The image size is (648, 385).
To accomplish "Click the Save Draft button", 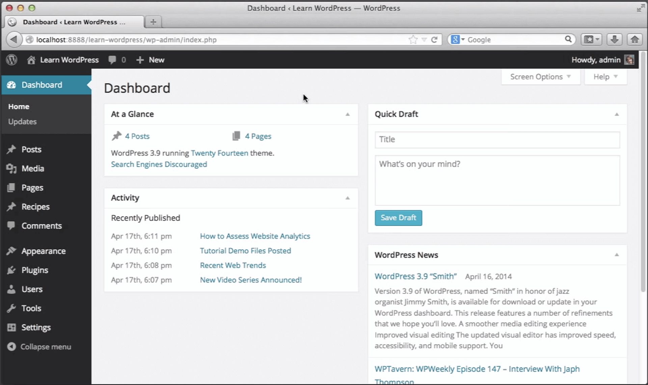I will pos(398,218).
